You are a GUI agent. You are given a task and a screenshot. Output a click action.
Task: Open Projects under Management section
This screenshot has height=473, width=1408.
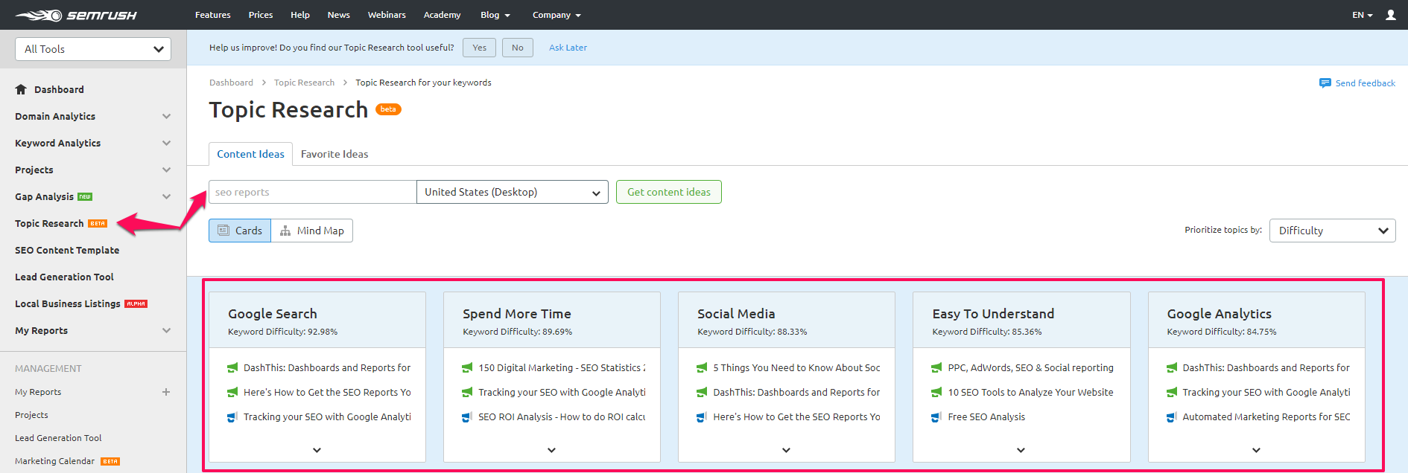(x=31, y=415)
